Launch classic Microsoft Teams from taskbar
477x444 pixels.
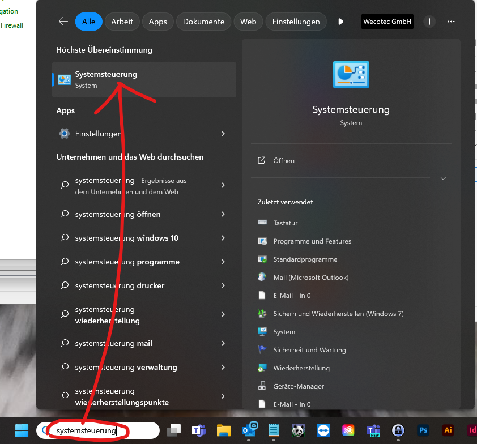click(x=199, y=430)
